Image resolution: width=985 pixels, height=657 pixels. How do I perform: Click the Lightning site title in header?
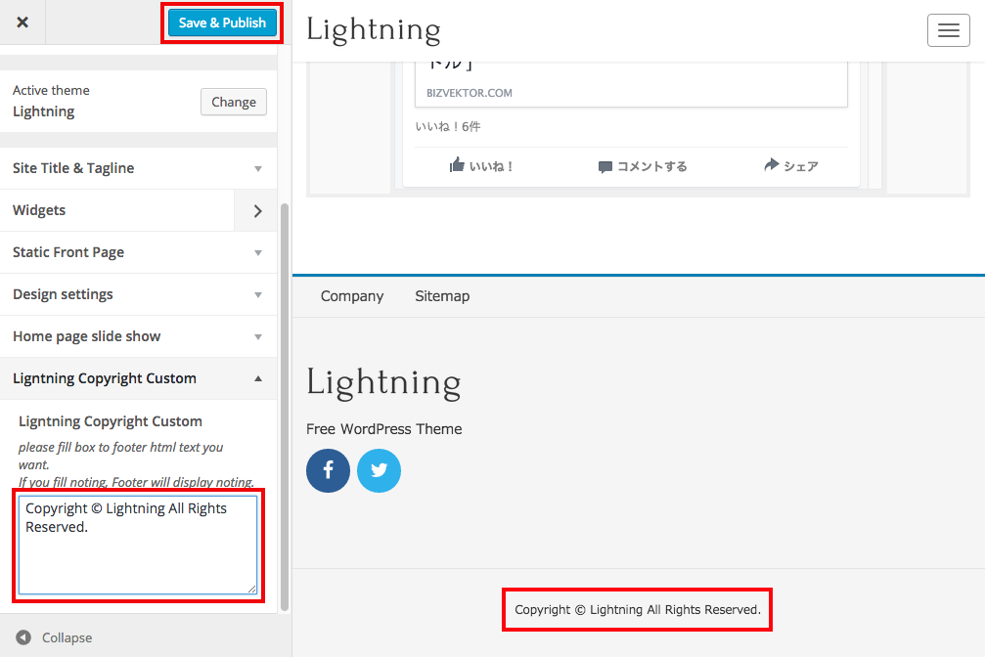click(x=374, y=30)
